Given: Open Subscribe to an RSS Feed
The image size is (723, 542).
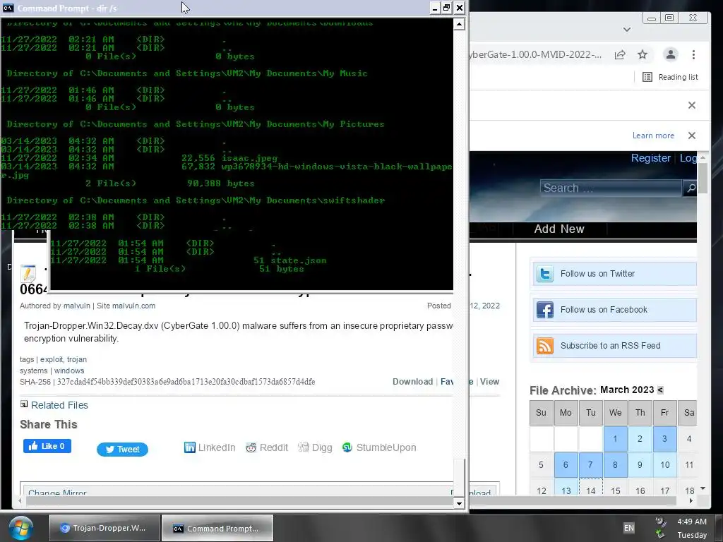Looking at the screenshot, I should 611,346.
